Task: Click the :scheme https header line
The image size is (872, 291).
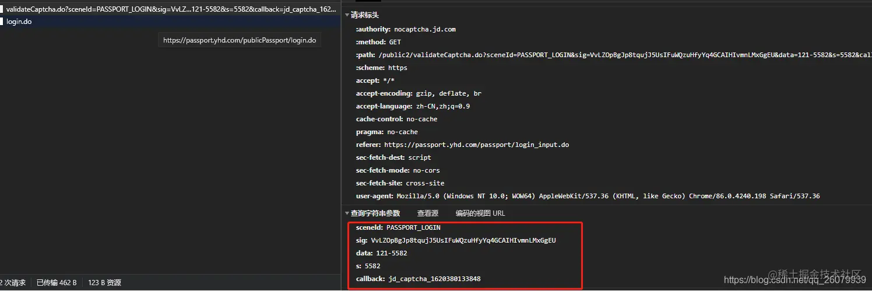Action: coord(382,68)
